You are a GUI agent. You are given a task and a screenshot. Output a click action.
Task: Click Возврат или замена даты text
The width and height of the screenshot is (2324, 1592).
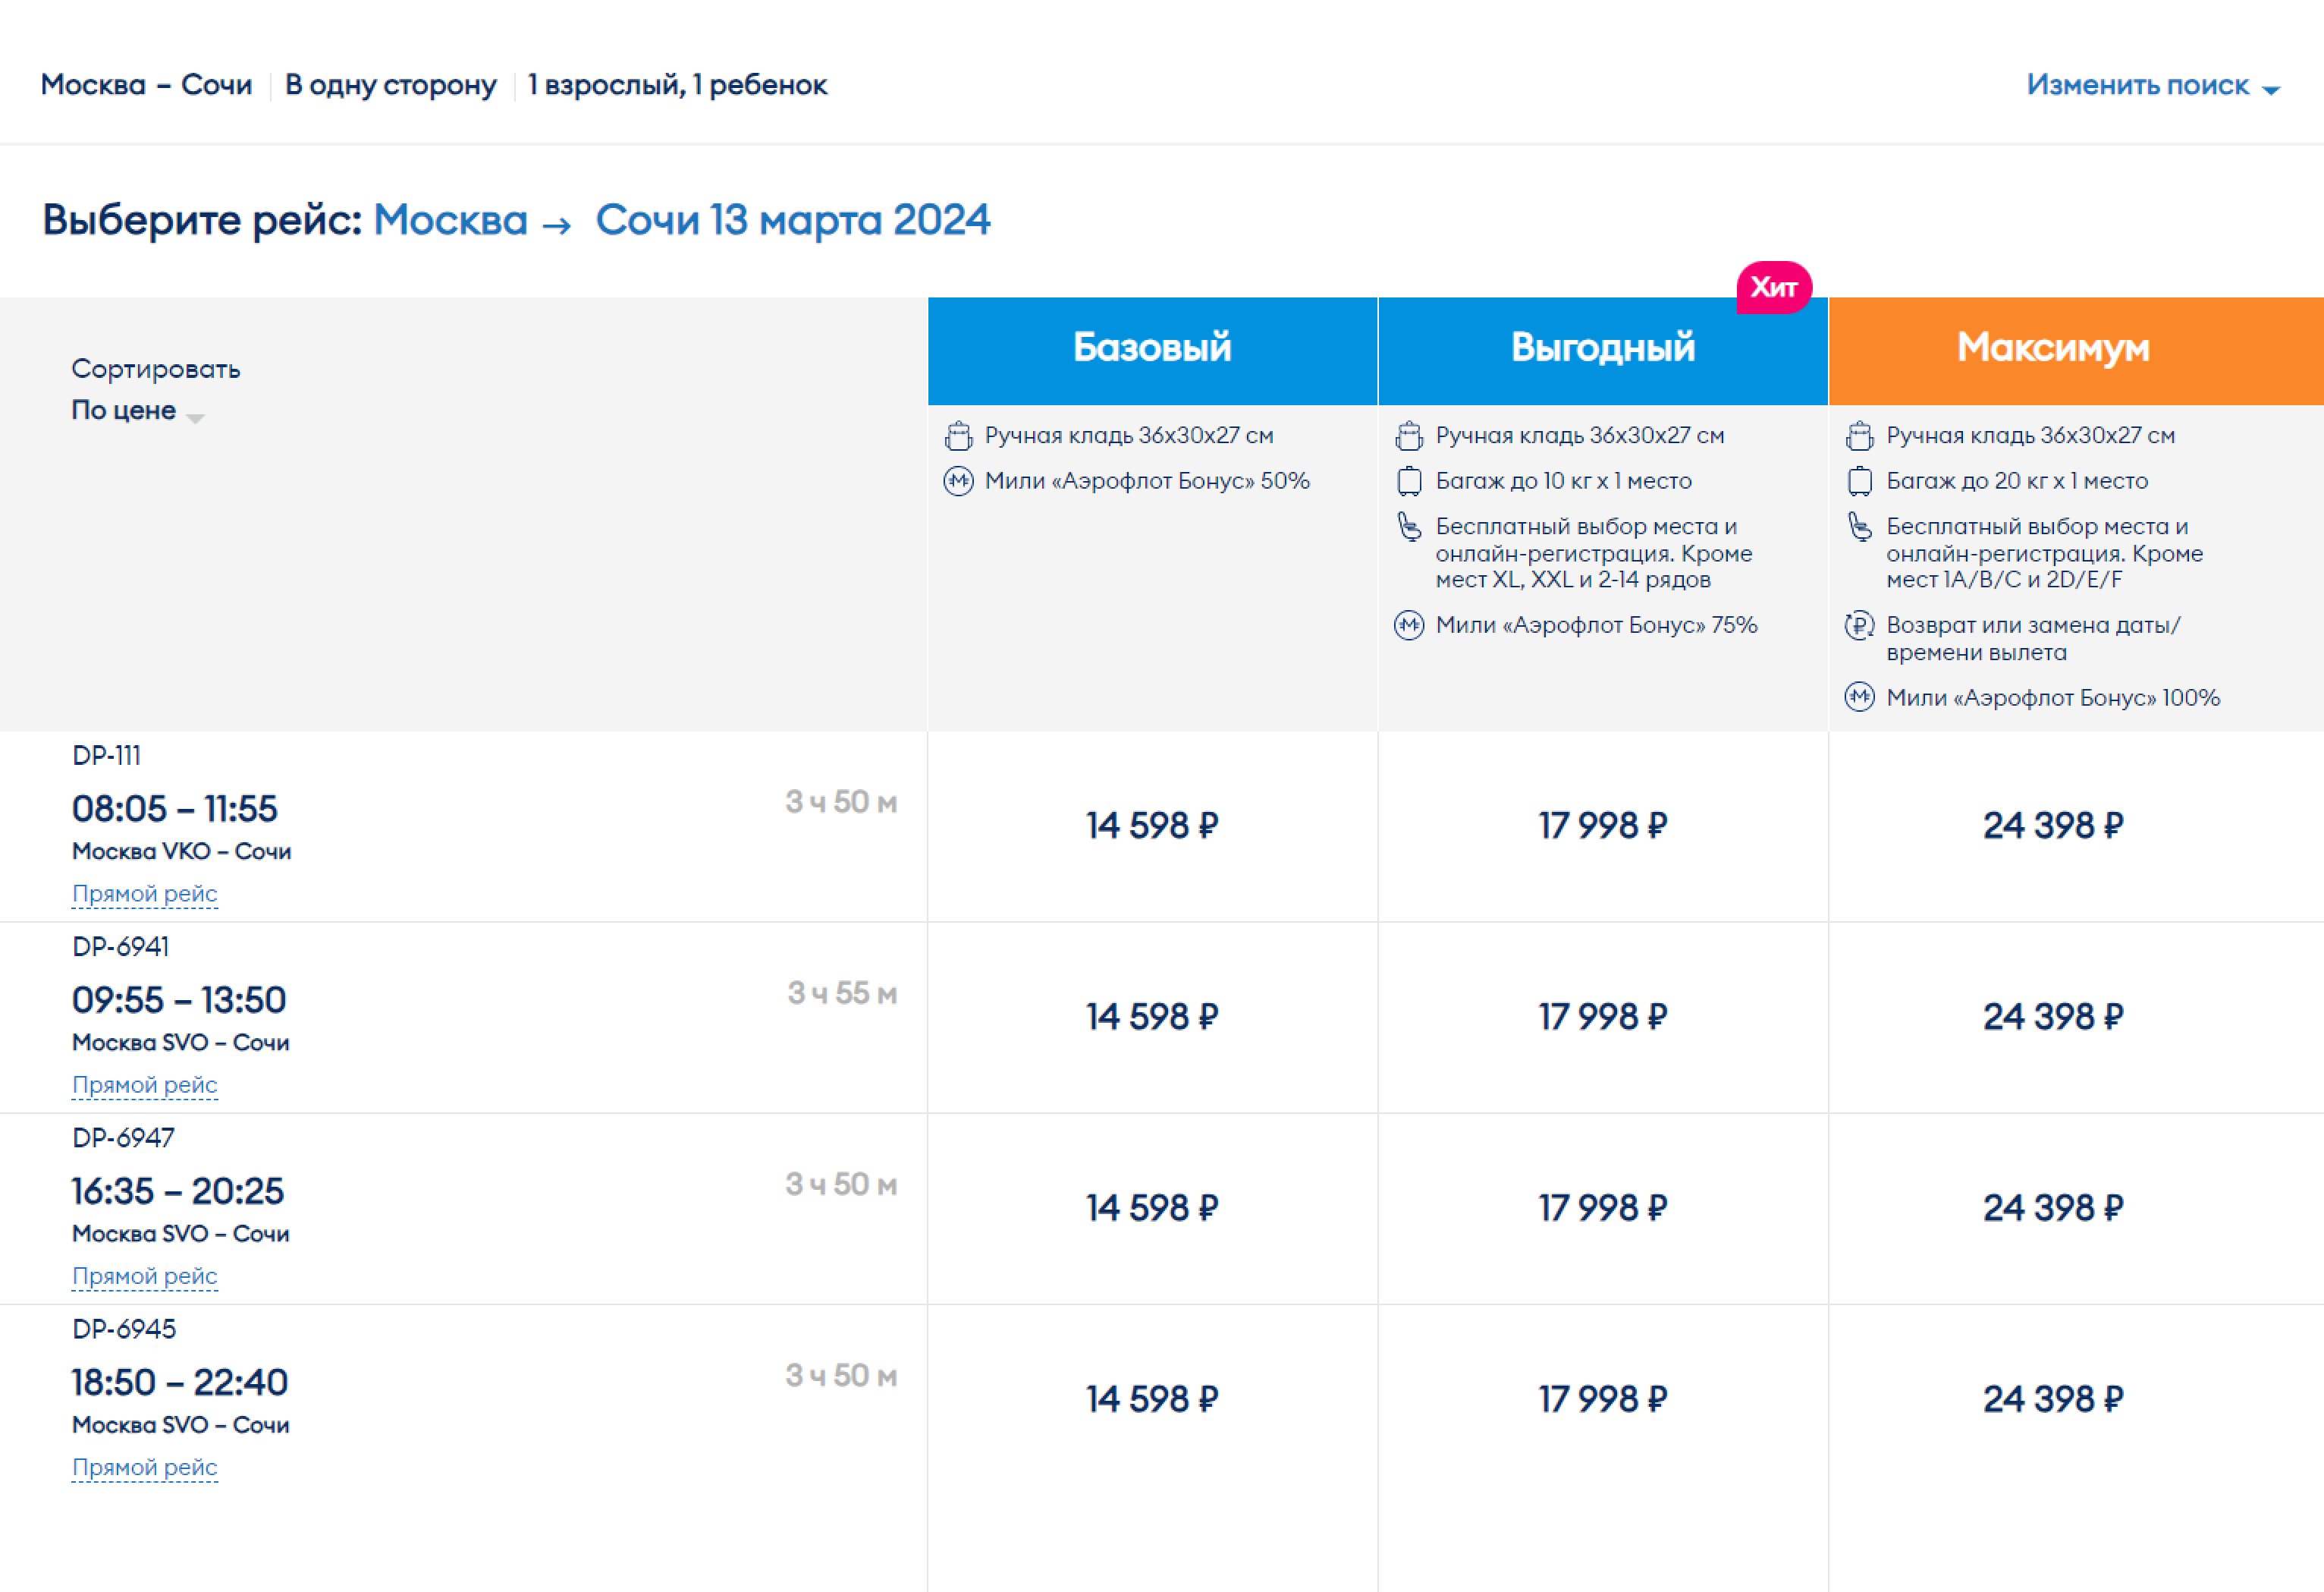2033,638
